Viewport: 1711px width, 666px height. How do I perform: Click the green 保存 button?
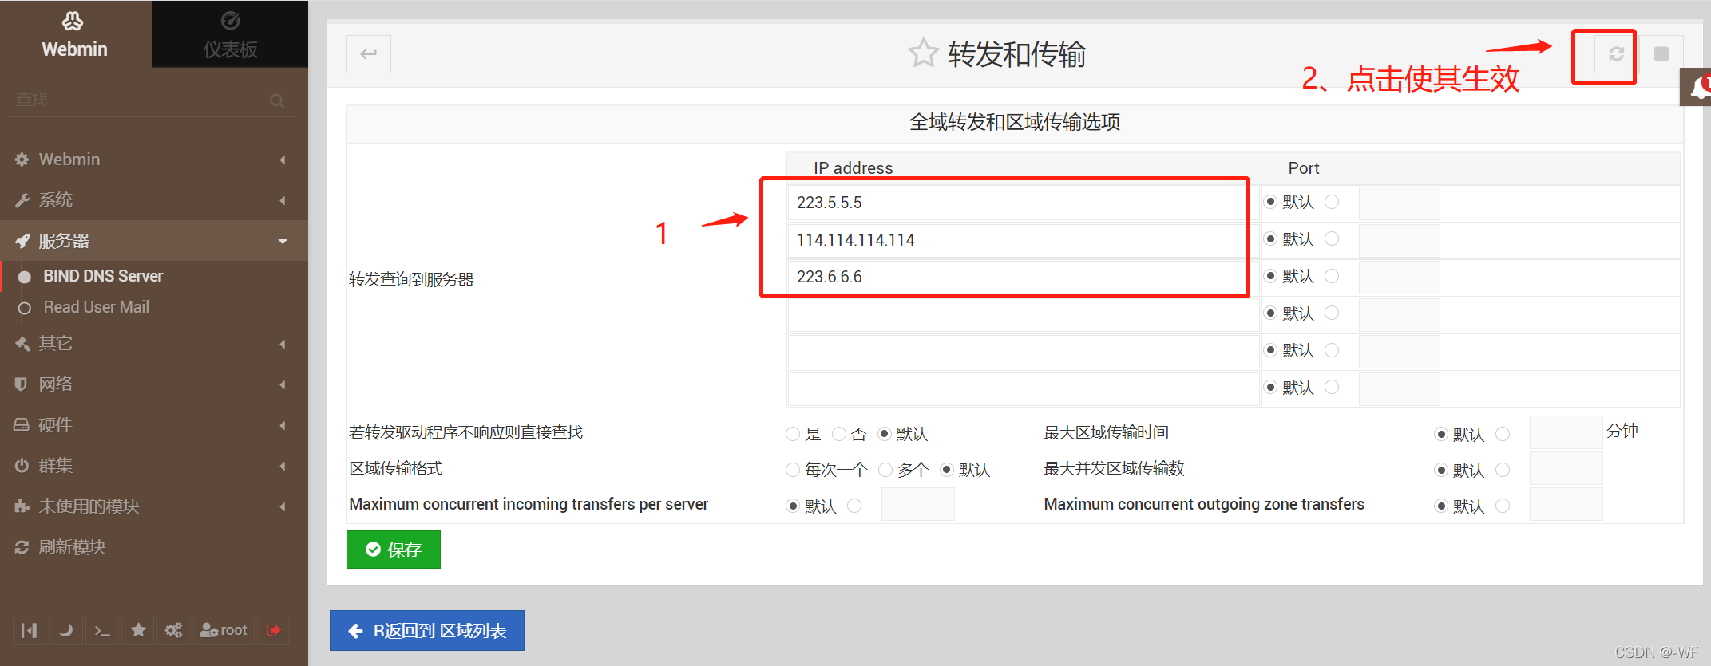394,550
